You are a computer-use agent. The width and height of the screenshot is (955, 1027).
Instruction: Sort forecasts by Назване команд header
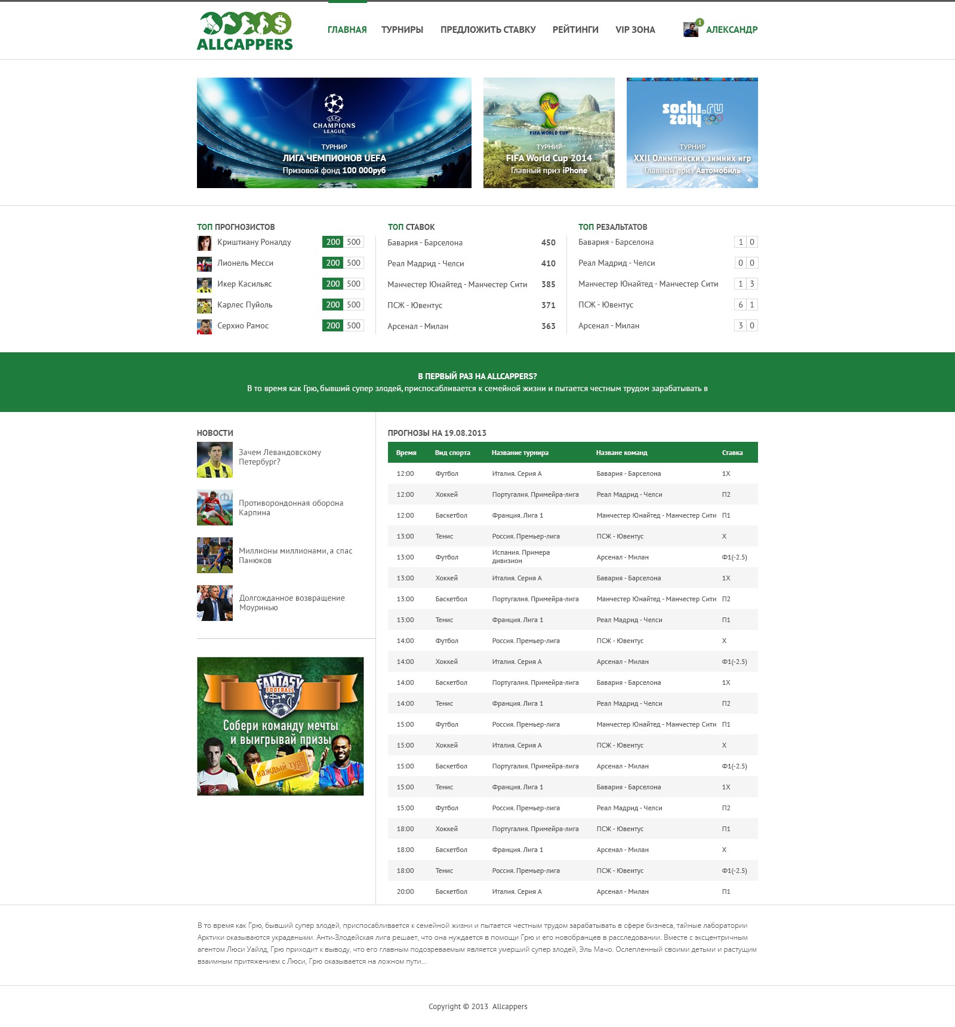click(621, 453)
